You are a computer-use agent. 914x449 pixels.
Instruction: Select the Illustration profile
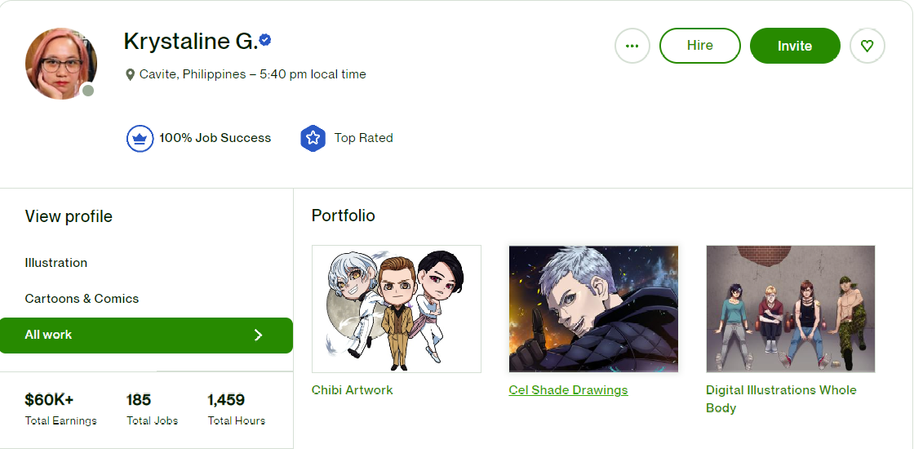tap(56, 263)
